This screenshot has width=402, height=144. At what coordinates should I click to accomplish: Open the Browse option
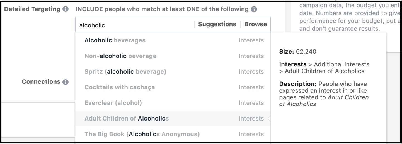point(256,24)
